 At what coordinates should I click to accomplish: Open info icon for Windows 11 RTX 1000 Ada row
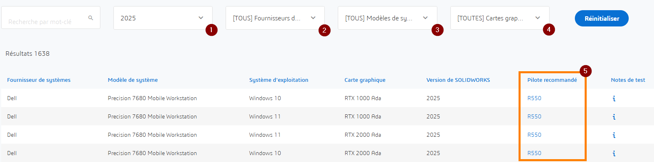tap(614, 117)
